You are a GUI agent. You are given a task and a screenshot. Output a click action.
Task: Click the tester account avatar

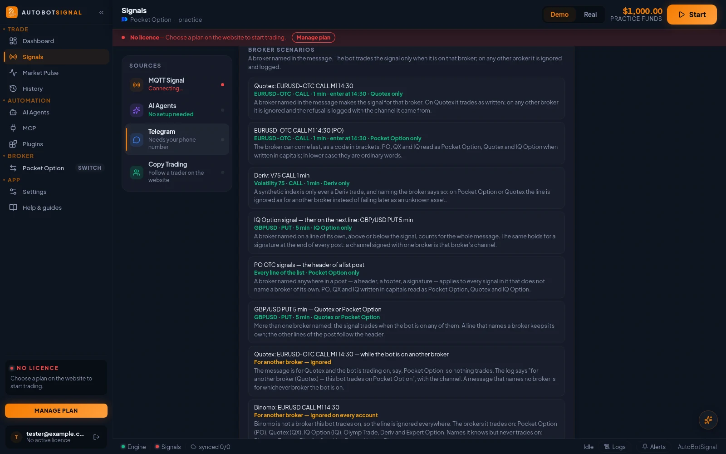pyautogui.click(x=16, y=437)
